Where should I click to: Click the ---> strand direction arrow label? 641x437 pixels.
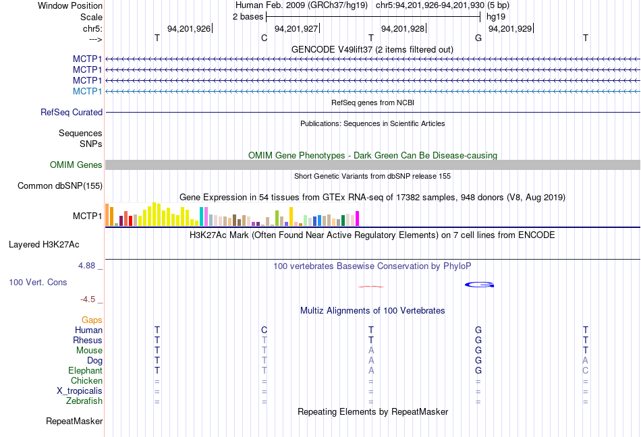pyautogui.click(x=95, y=39)
